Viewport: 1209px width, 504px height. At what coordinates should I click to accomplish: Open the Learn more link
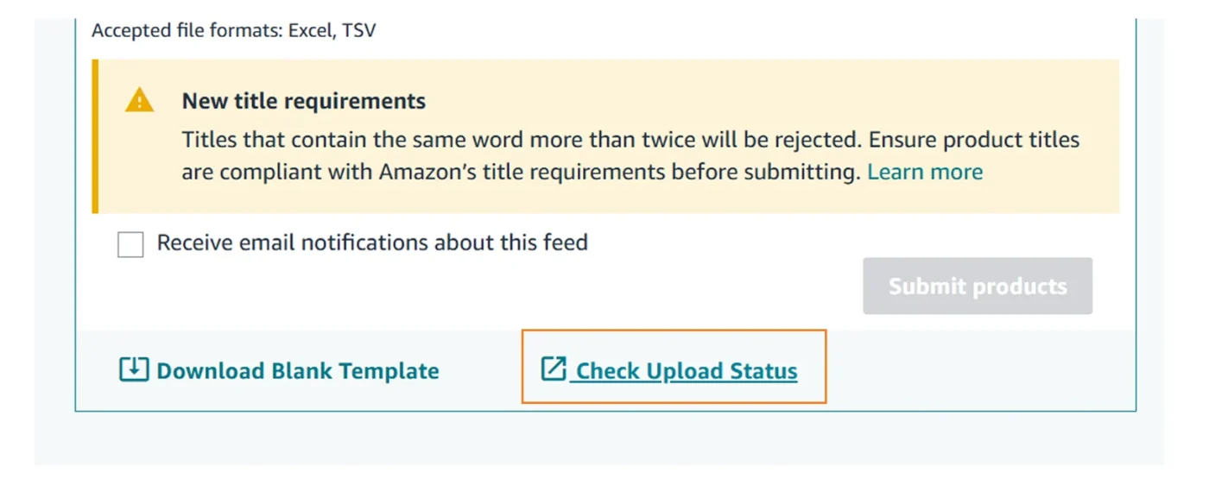tap(925, 171)
